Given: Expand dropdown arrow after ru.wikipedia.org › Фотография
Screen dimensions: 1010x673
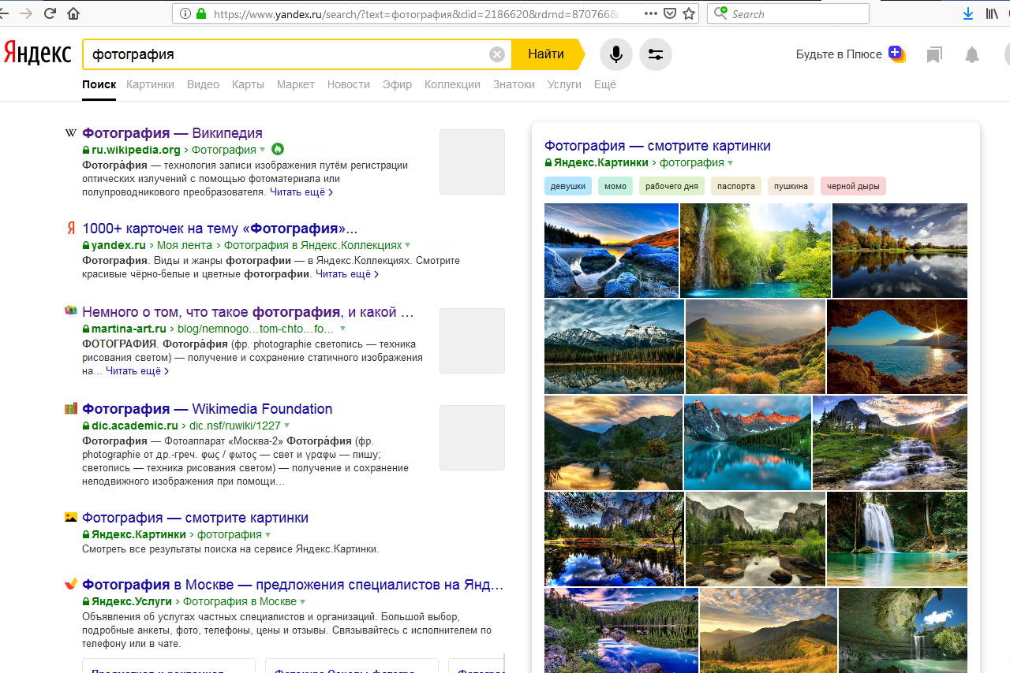Looking at the screenshot, I should point(263,150).
